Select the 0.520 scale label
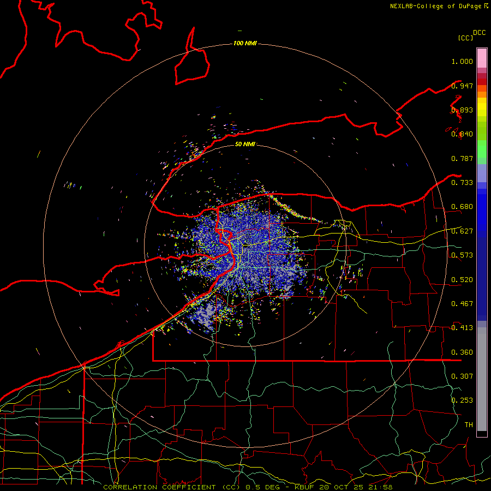The image size is (491, 491). coord(462,280)
